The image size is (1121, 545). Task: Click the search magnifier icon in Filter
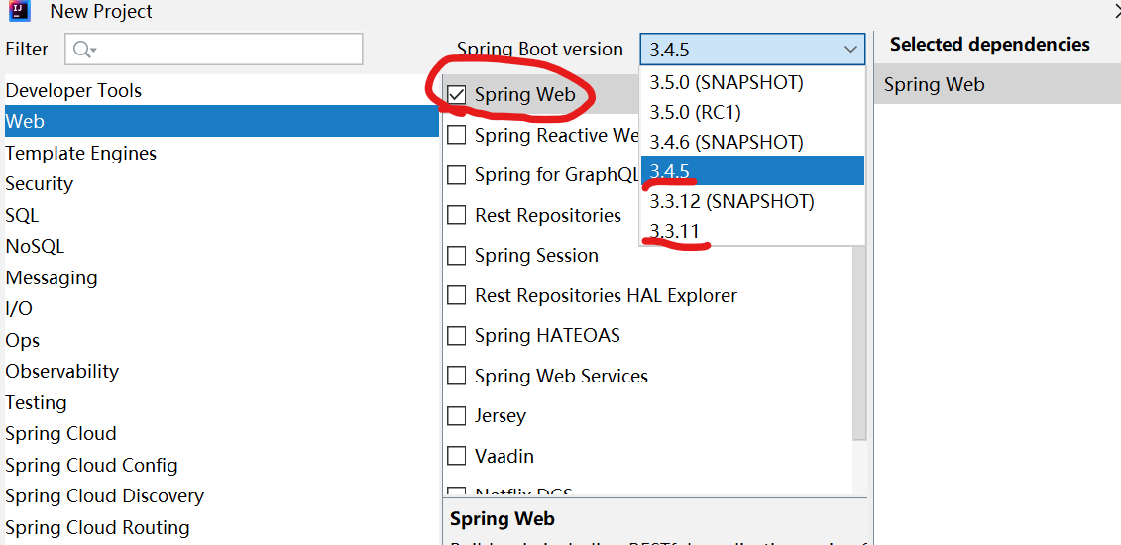coord(84,50)
